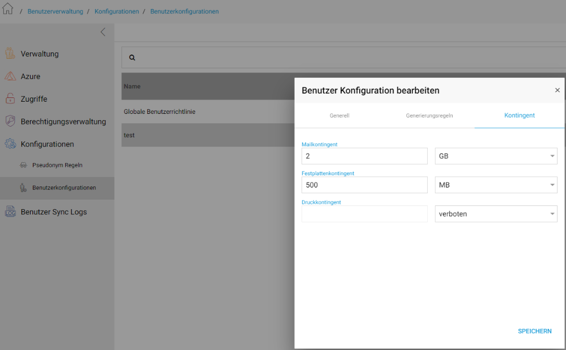The height and width of the screenshot is (350, 566).
Task: Open Verwaltung via its sidebar icon
Action: 10,53
